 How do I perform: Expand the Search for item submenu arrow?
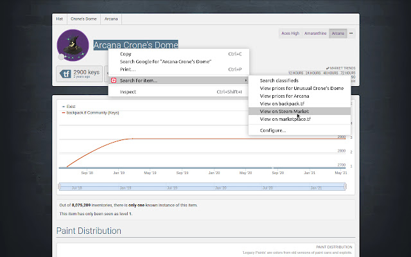pos(245,80)
